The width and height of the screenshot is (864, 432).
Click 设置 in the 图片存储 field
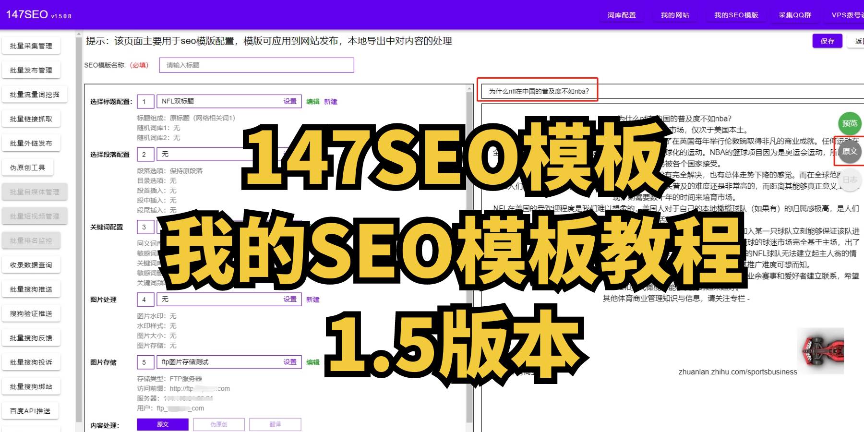[290, 362]
